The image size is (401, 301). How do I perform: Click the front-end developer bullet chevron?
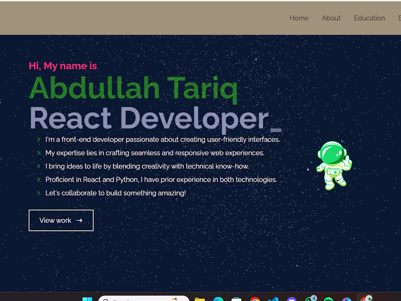39,139
